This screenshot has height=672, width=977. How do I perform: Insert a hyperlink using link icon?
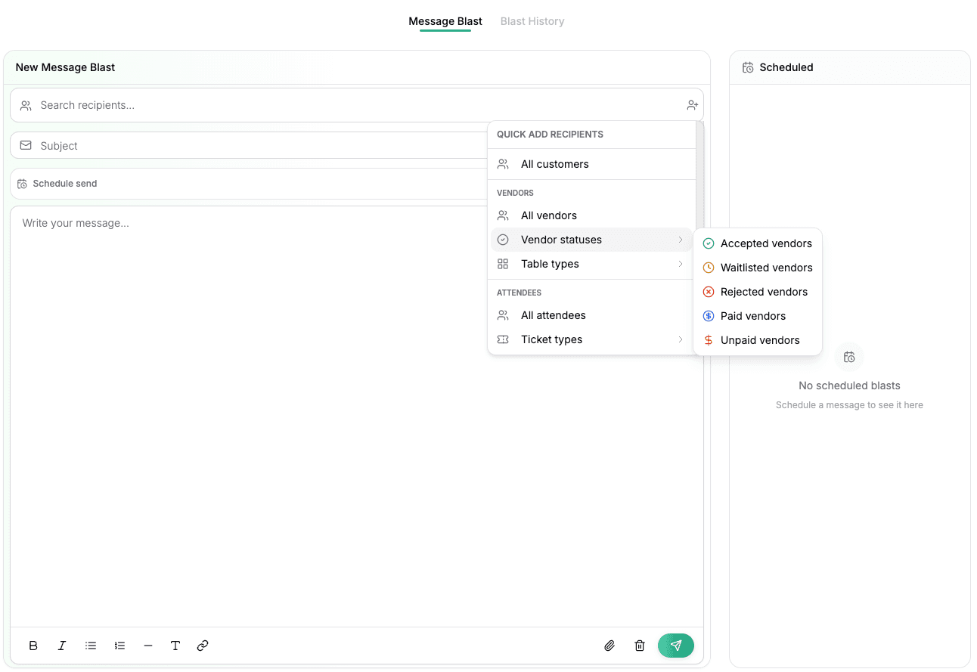pos(203,646)
